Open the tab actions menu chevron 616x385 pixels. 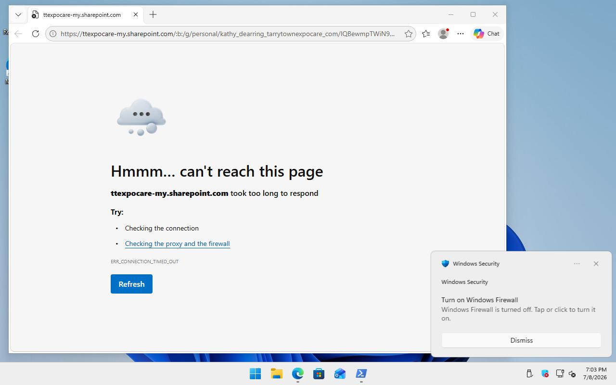click(x=18, y=14)
